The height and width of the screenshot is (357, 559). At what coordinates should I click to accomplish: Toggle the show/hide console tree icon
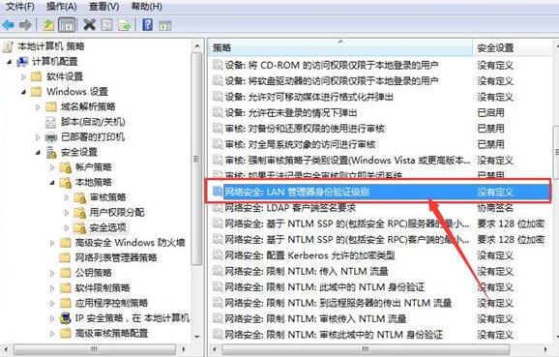67,25
